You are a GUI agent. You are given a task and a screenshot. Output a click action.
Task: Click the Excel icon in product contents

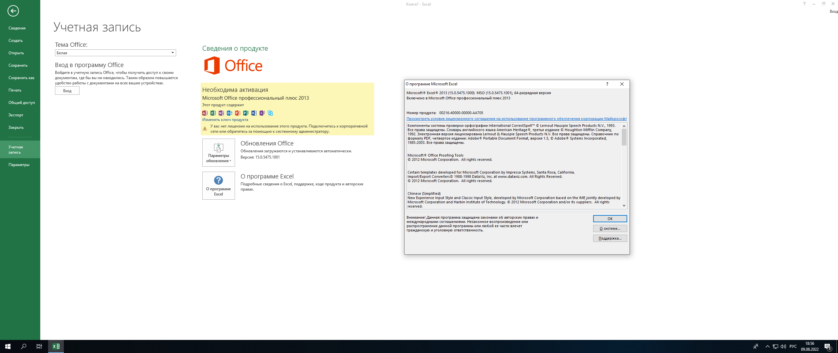click(213, 113)
